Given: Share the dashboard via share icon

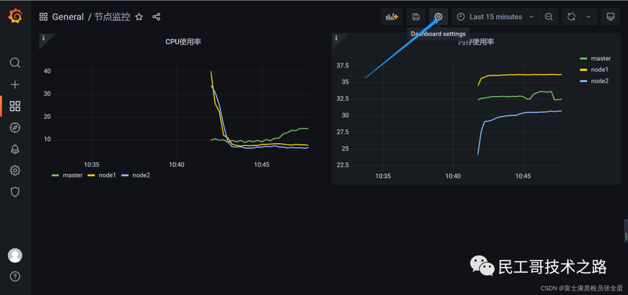Looking at the screenshot, I should click(156, 17).
